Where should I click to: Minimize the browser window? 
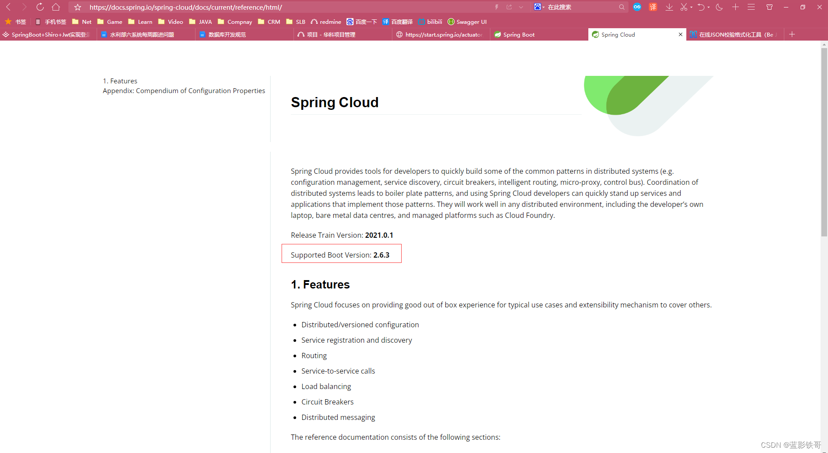[x=786, y=7]
